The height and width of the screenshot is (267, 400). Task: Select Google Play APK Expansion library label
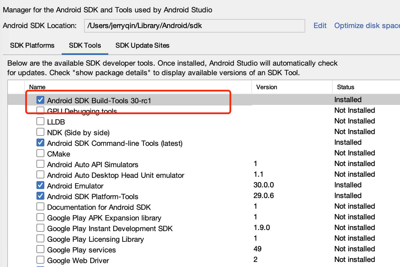tap(104, 218)
